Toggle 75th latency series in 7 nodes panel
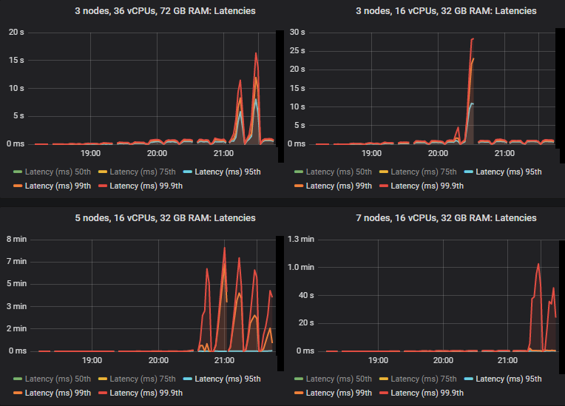 [x=424, y=379]
